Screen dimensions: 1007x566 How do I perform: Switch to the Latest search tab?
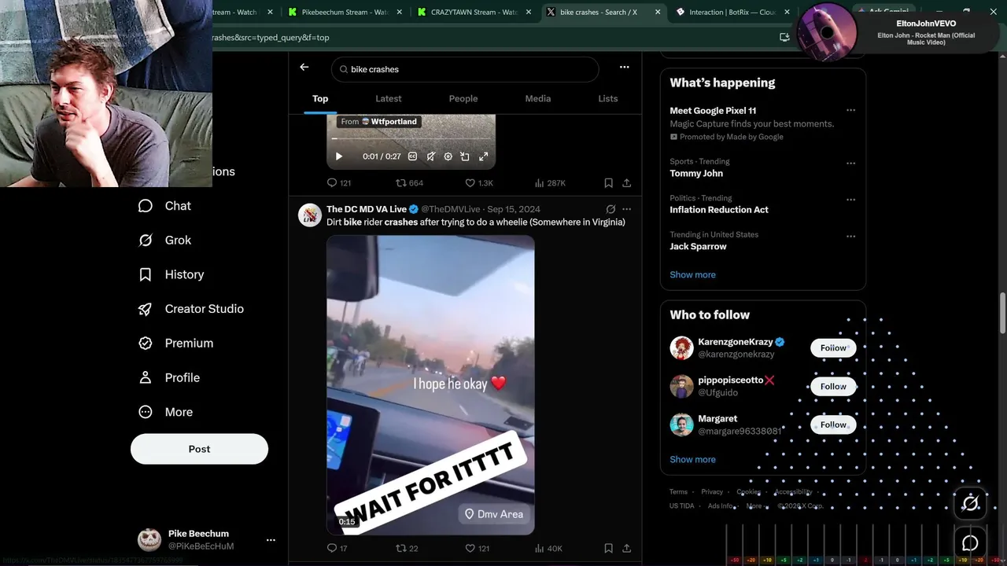point(389,98)
